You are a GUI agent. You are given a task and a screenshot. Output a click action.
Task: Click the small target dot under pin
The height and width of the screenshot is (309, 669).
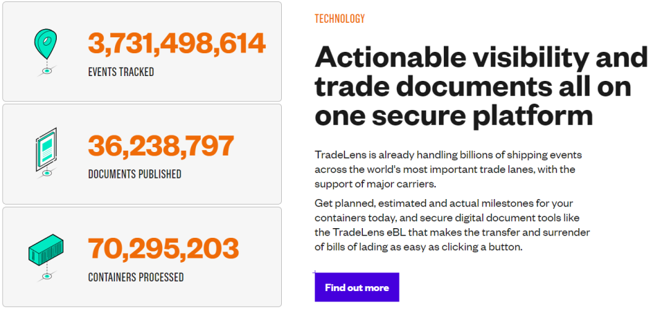[47, 71]
